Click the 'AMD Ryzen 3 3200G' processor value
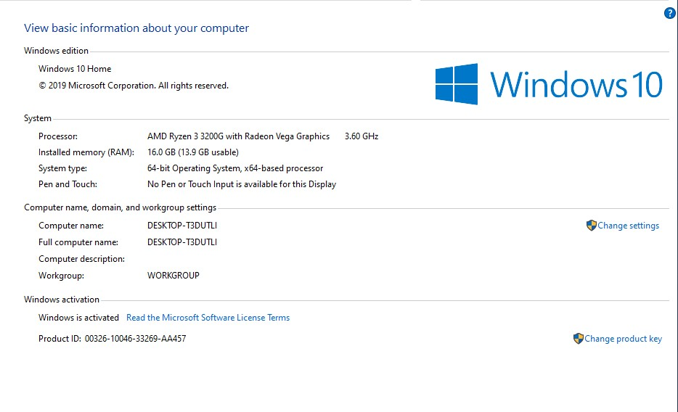 click(x=238, y=136)
